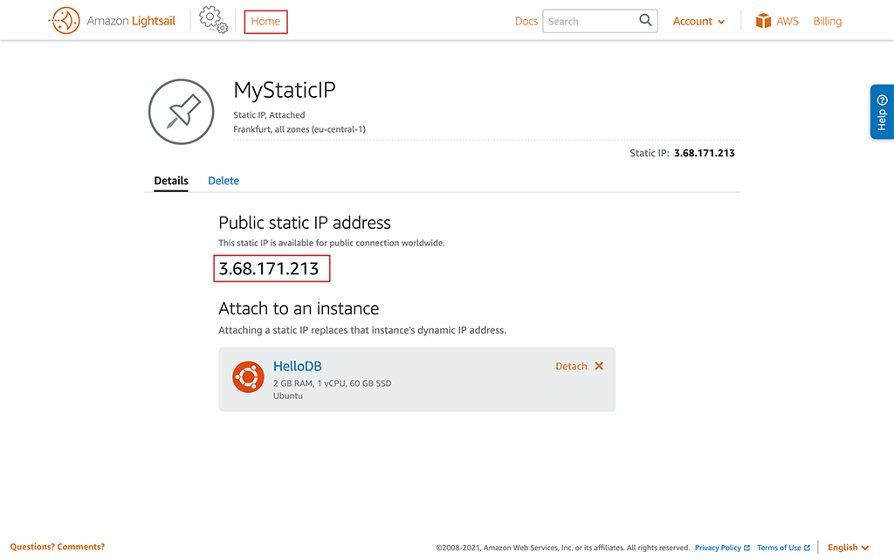The height and width of the screenshot is (559, 894).
Task: Expand the Account dropdown menu
Action: [x=698, y=21]
